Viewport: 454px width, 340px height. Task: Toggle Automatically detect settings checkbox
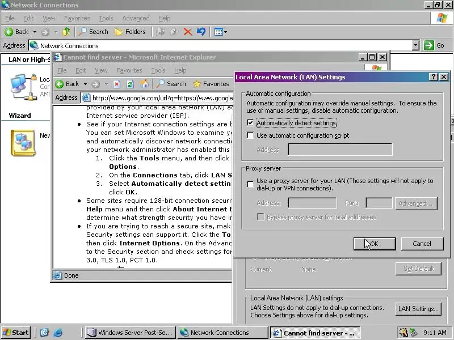click(250, 123)
